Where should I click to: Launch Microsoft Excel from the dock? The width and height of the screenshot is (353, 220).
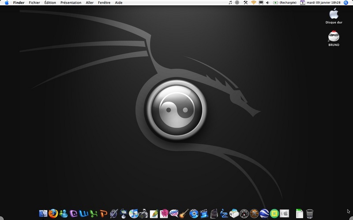[x=94, y=213]
